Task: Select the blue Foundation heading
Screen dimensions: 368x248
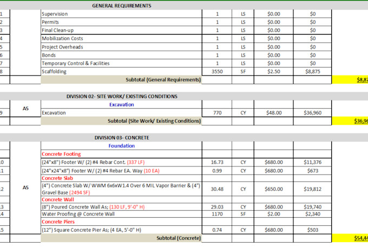Action: tap(121, 146)
